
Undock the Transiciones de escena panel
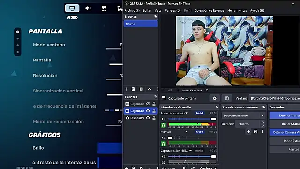click(264, 108)
